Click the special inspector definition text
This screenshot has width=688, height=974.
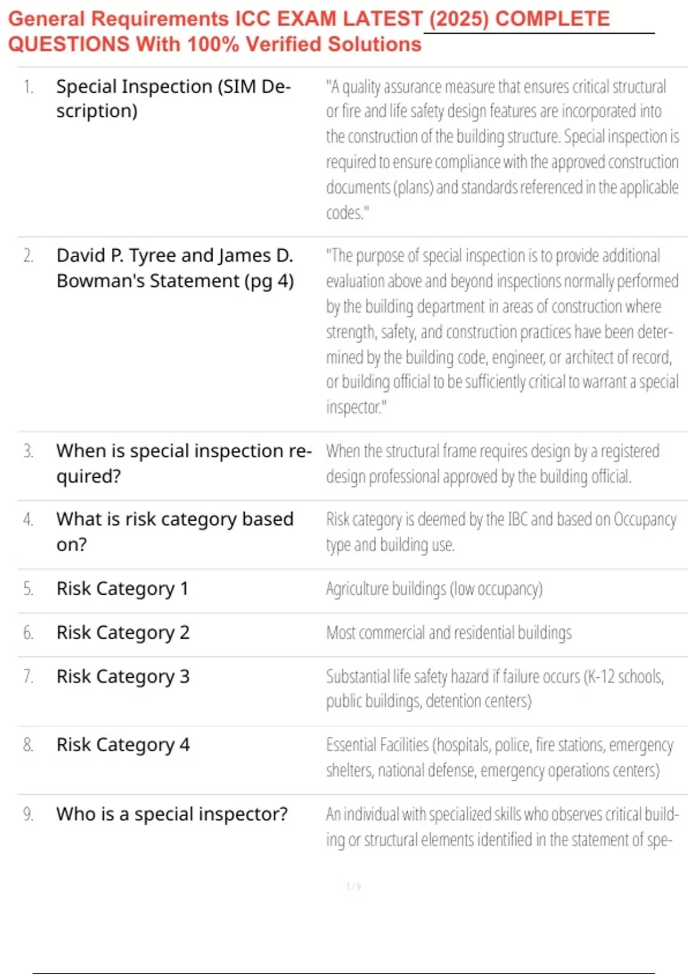click(x=502, y=827)
